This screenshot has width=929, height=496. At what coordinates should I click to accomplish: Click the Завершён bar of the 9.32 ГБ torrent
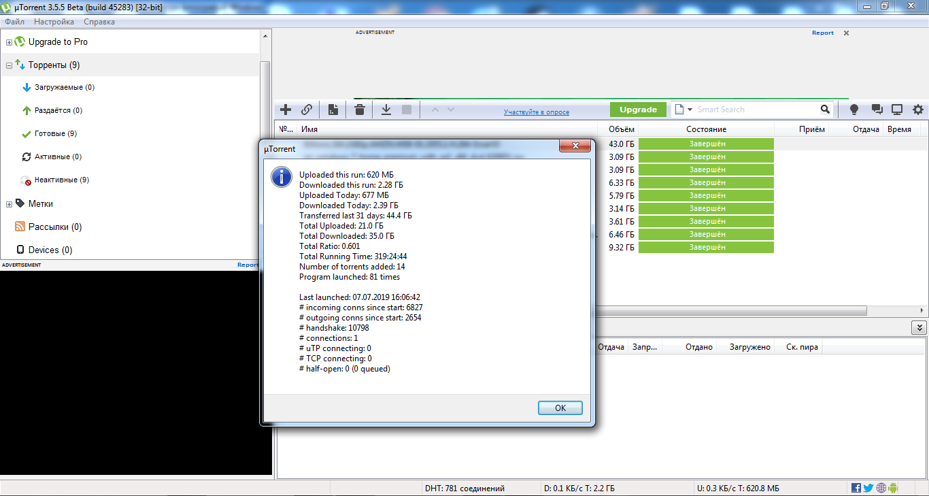click(706, 248)
